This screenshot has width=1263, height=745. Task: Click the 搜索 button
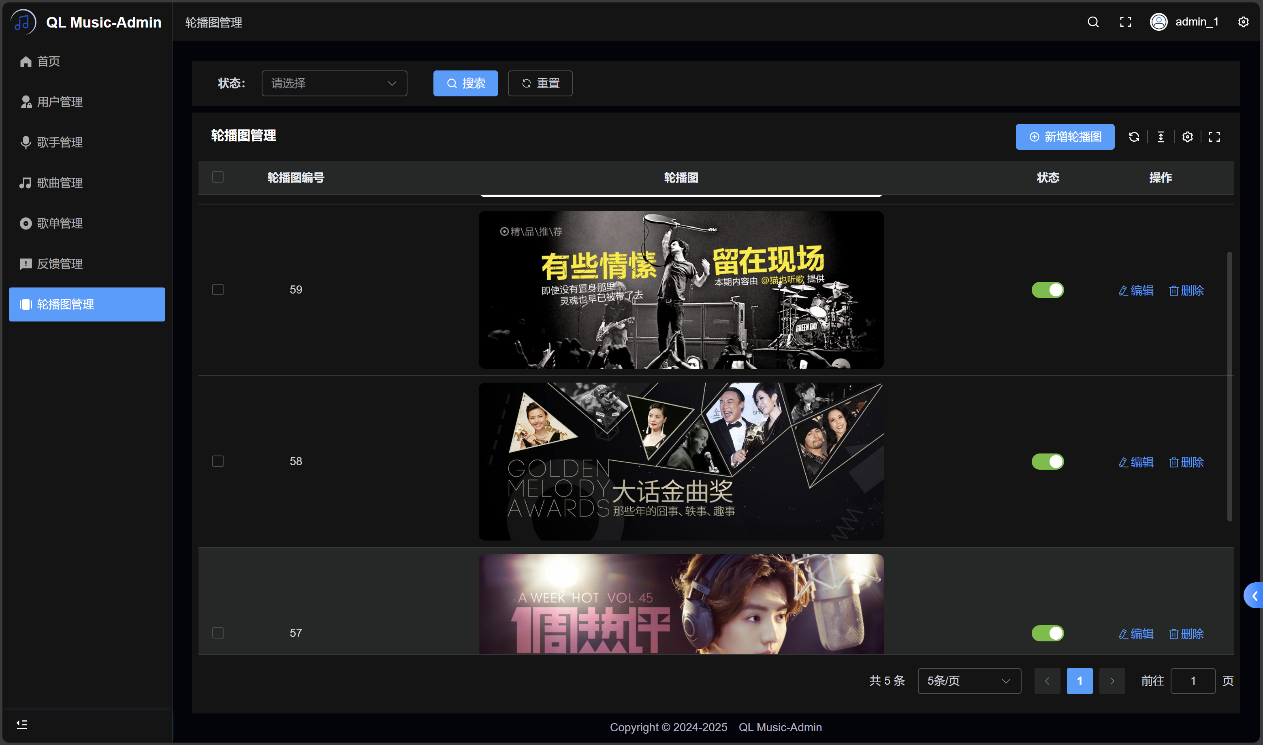(465, 83)
